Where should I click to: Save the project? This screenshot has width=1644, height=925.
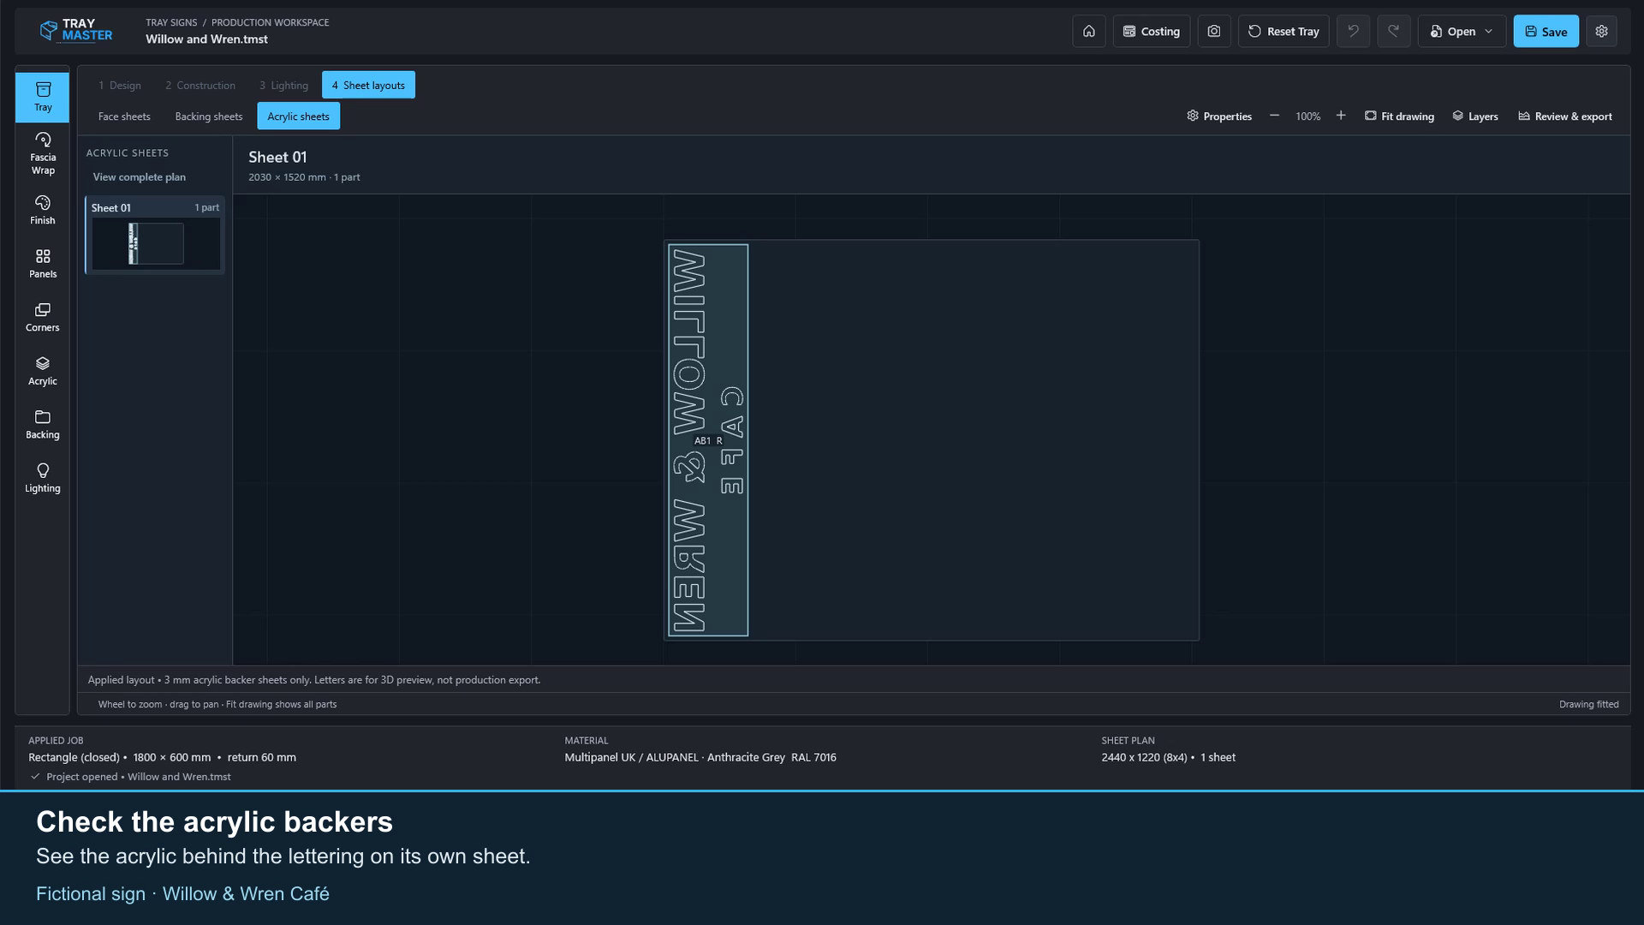[1546, 31]
